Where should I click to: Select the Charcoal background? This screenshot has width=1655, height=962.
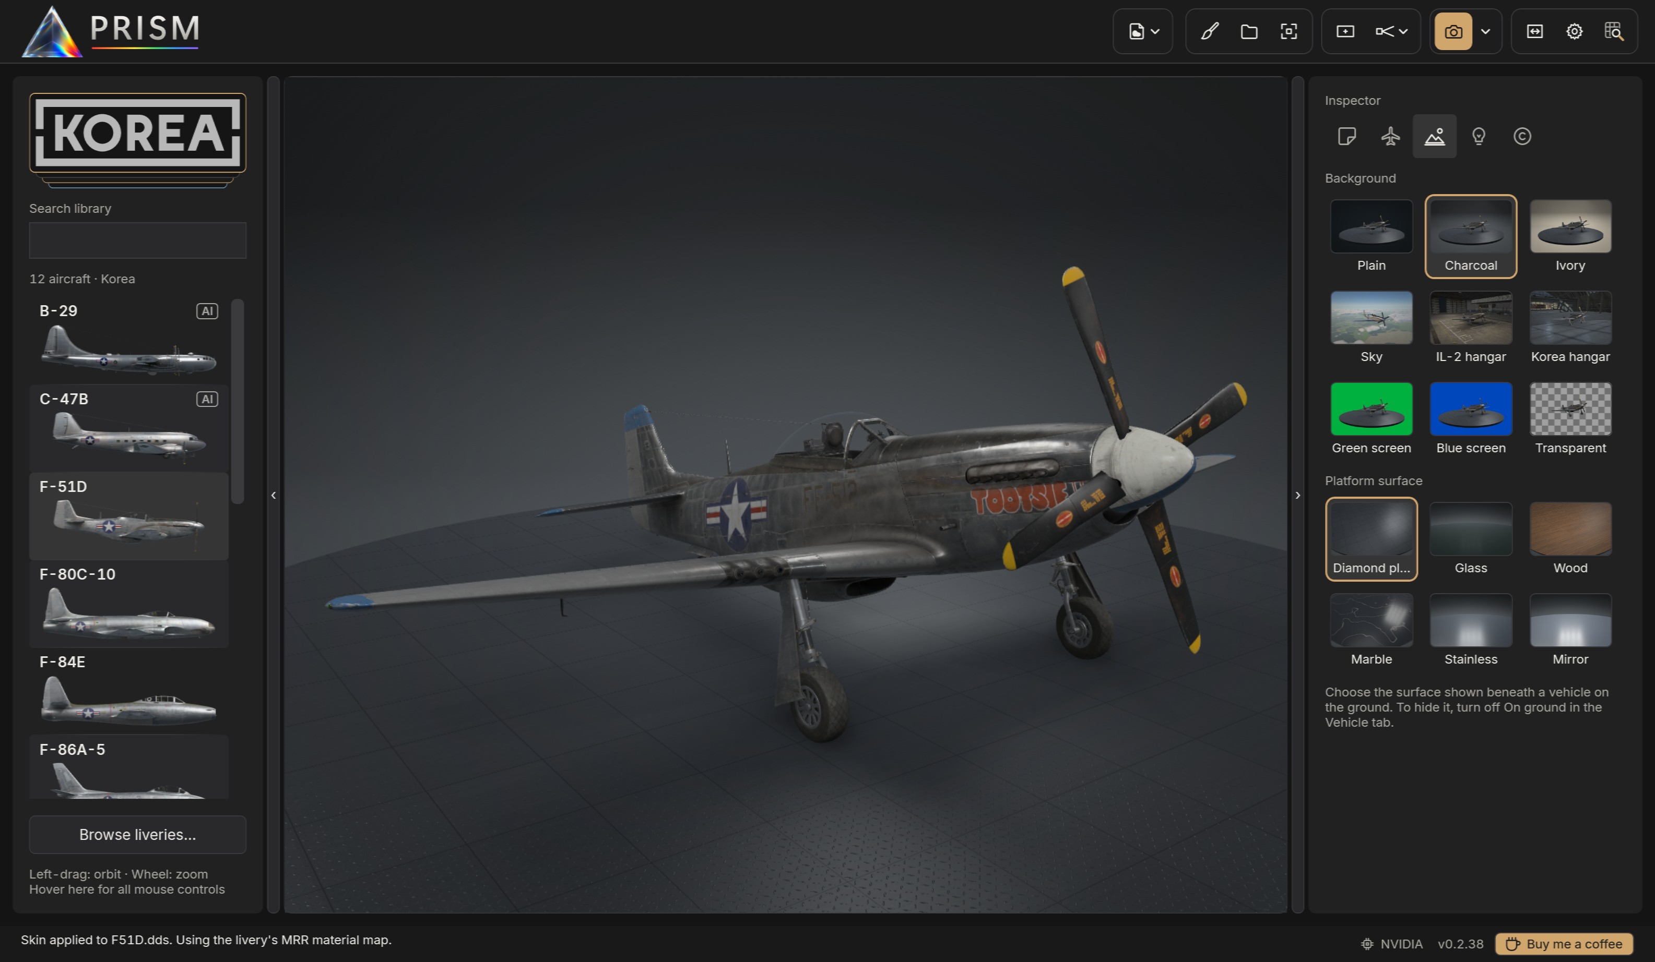click(x=1471, y=236)
